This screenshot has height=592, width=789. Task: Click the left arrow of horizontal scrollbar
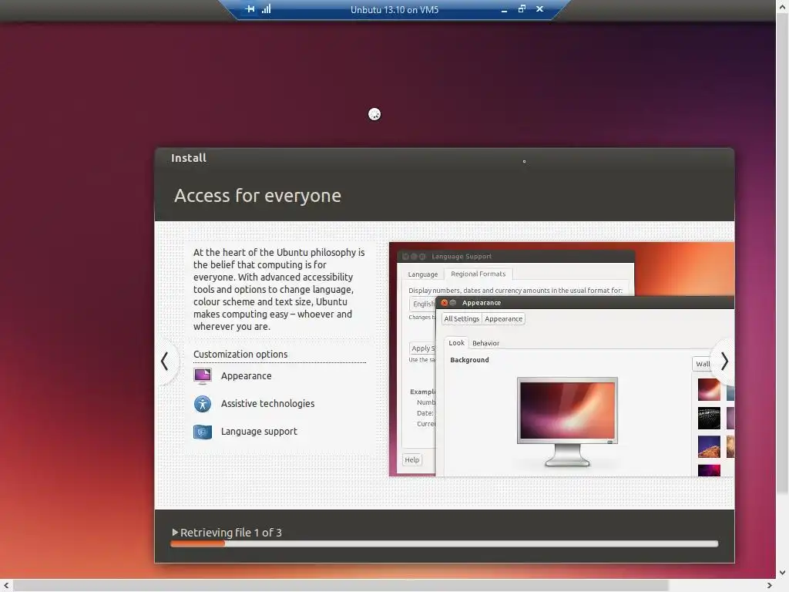6,586
